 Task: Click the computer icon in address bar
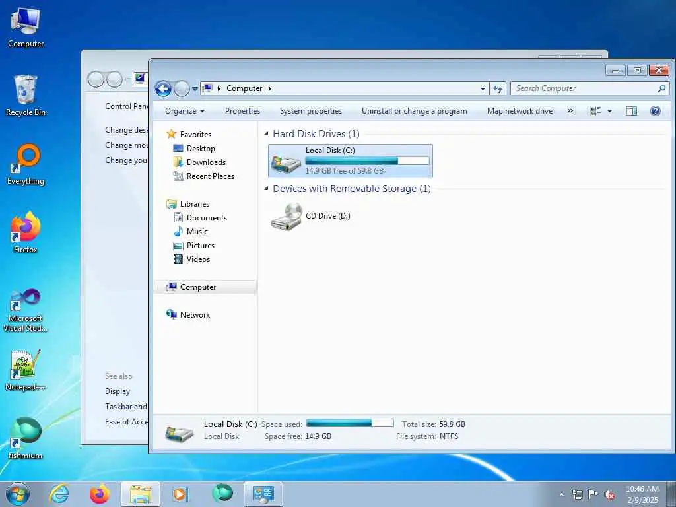[207, 88]
